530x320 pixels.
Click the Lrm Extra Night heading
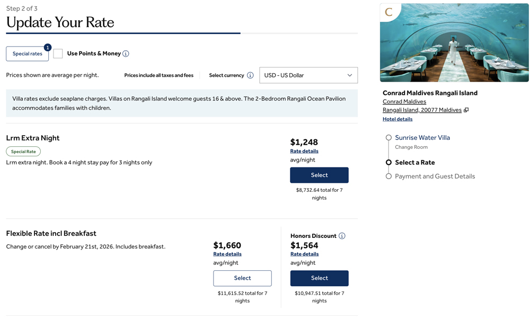[x=33, y=138]
